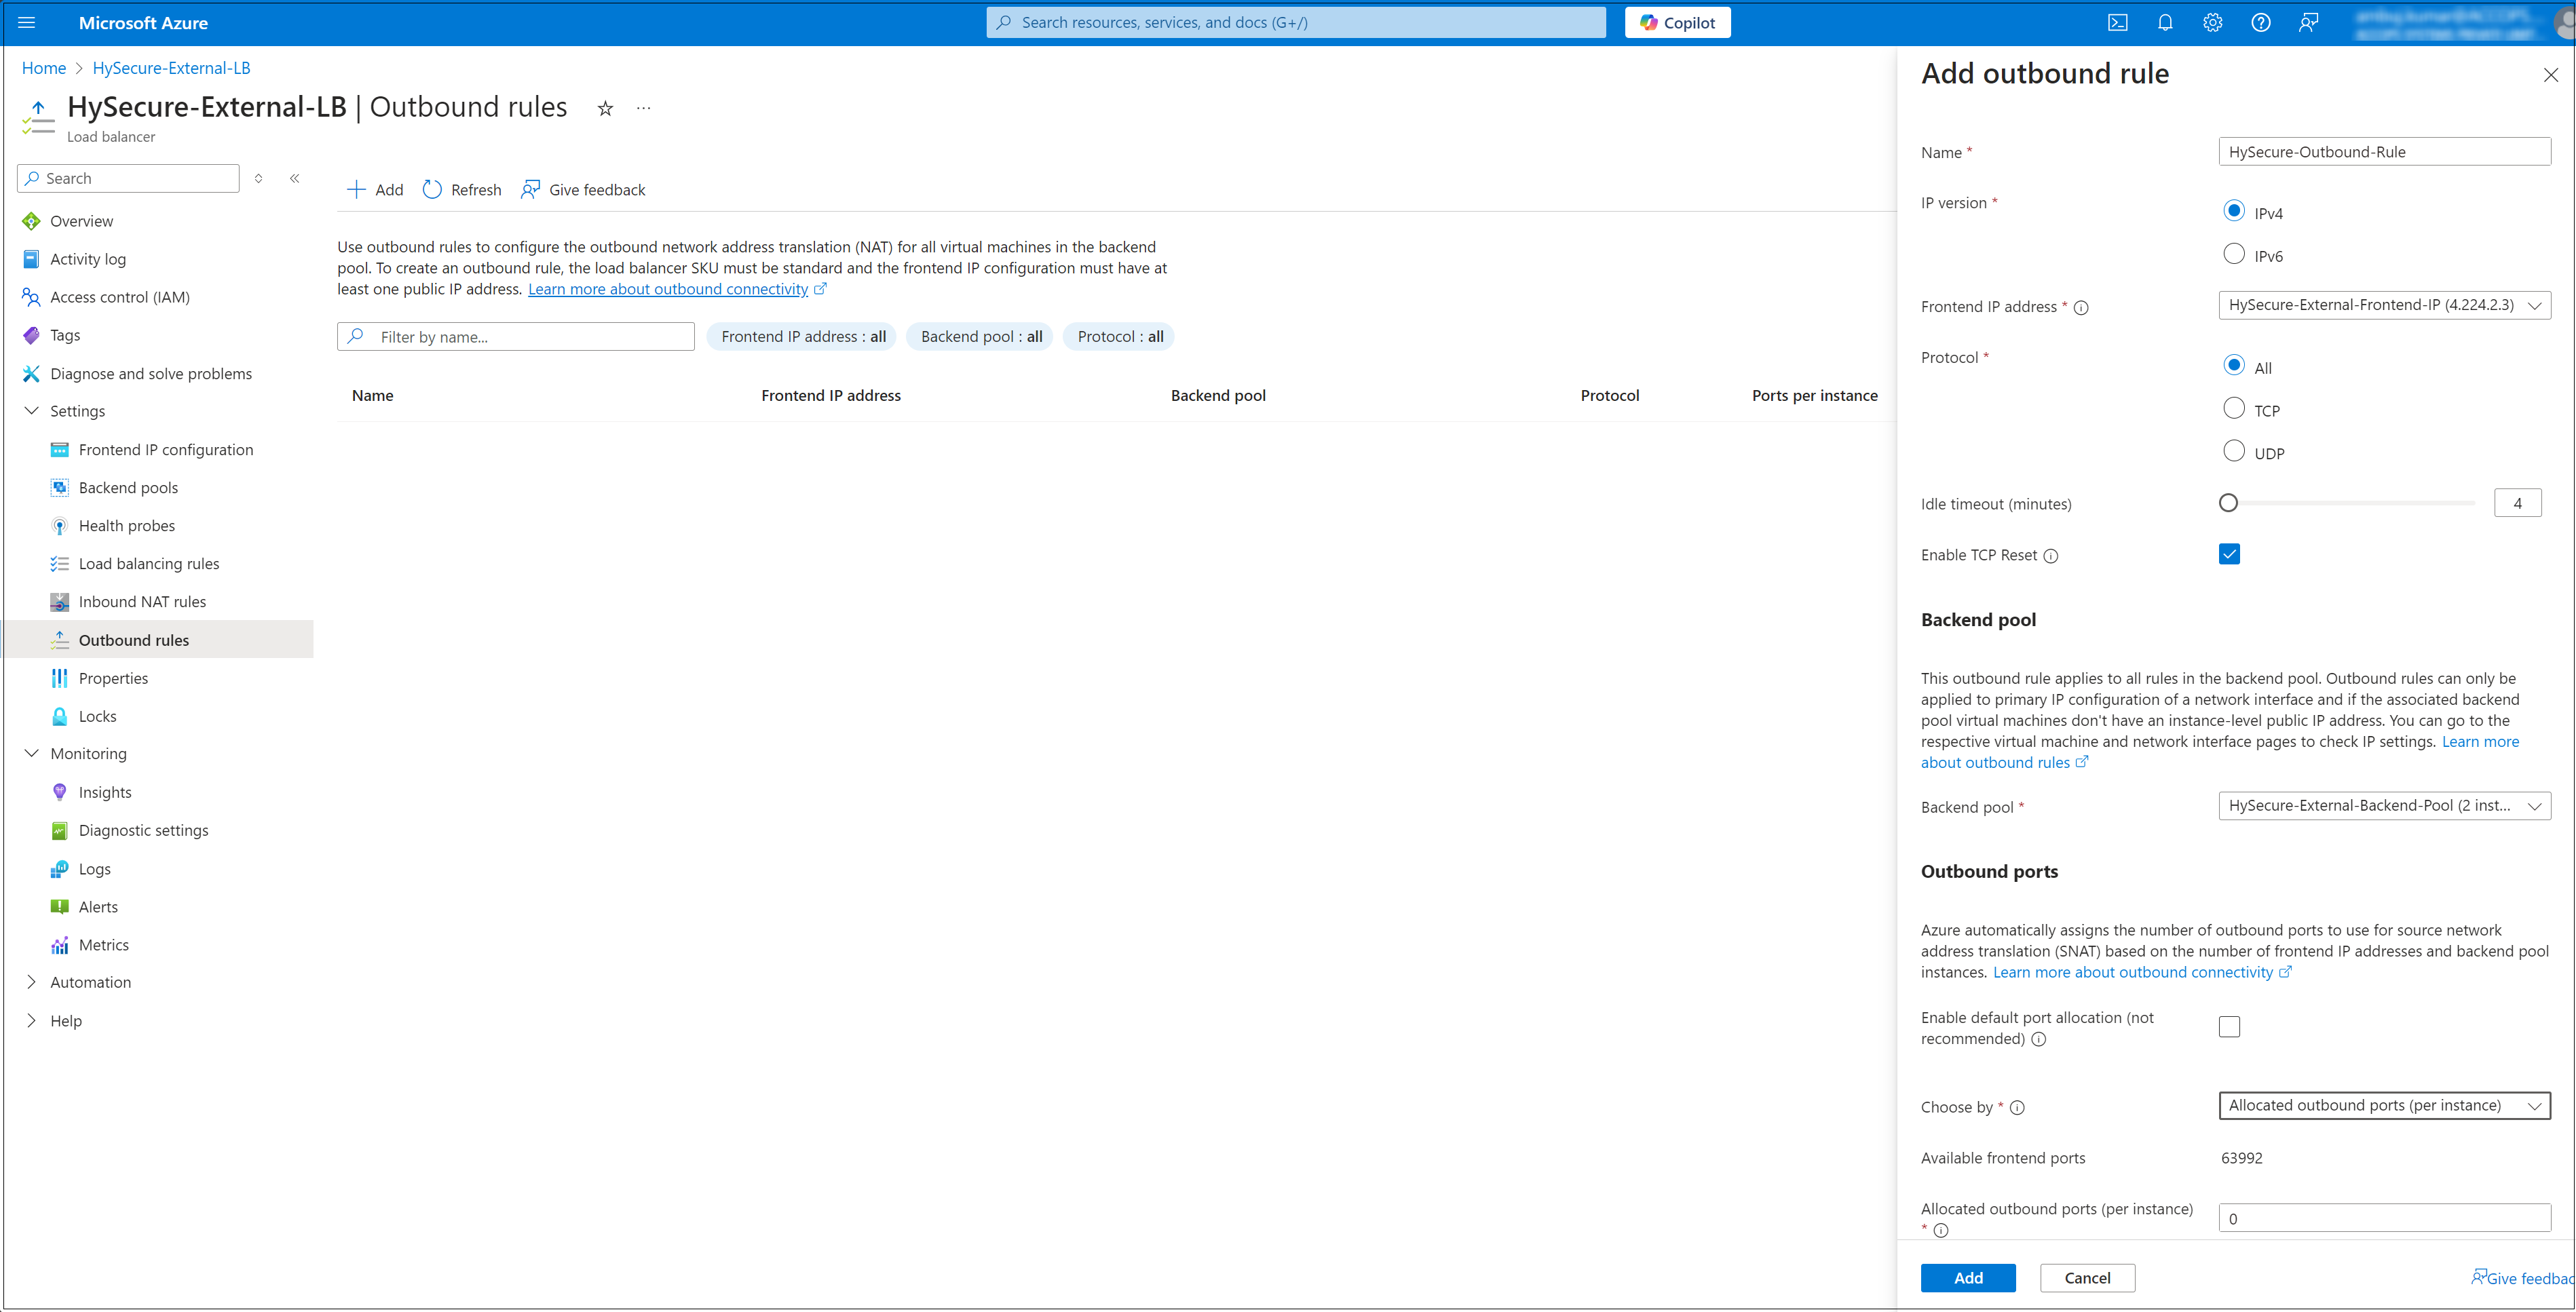Click the Idle timeout slider handle
Image resolution: width=2576 pixels, height=1312 pixels.
point(2228,503)
